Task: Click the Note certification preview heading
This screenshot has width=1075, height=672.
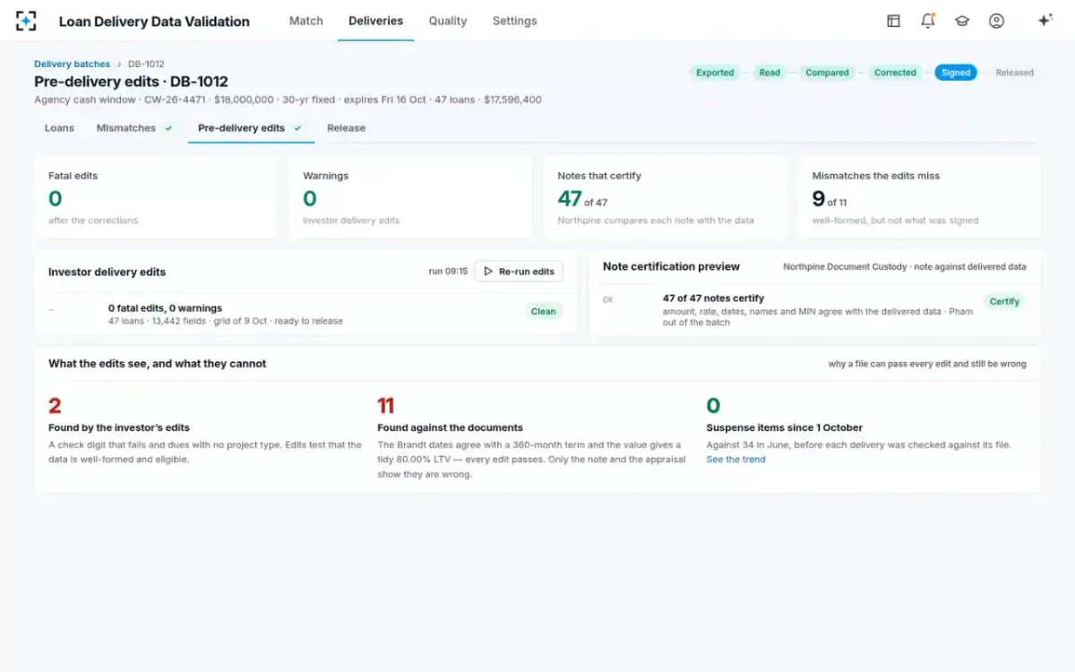Action: (x=671, y=266)
